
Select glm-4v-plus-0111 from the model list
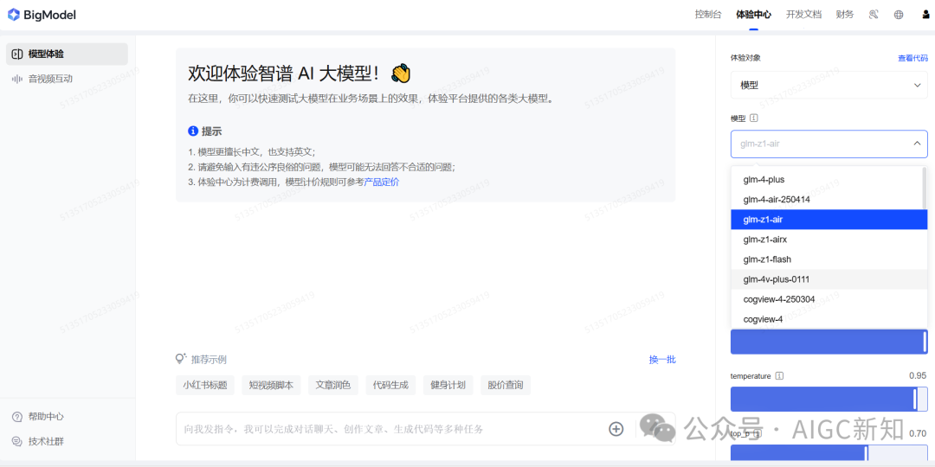[827, 279]
